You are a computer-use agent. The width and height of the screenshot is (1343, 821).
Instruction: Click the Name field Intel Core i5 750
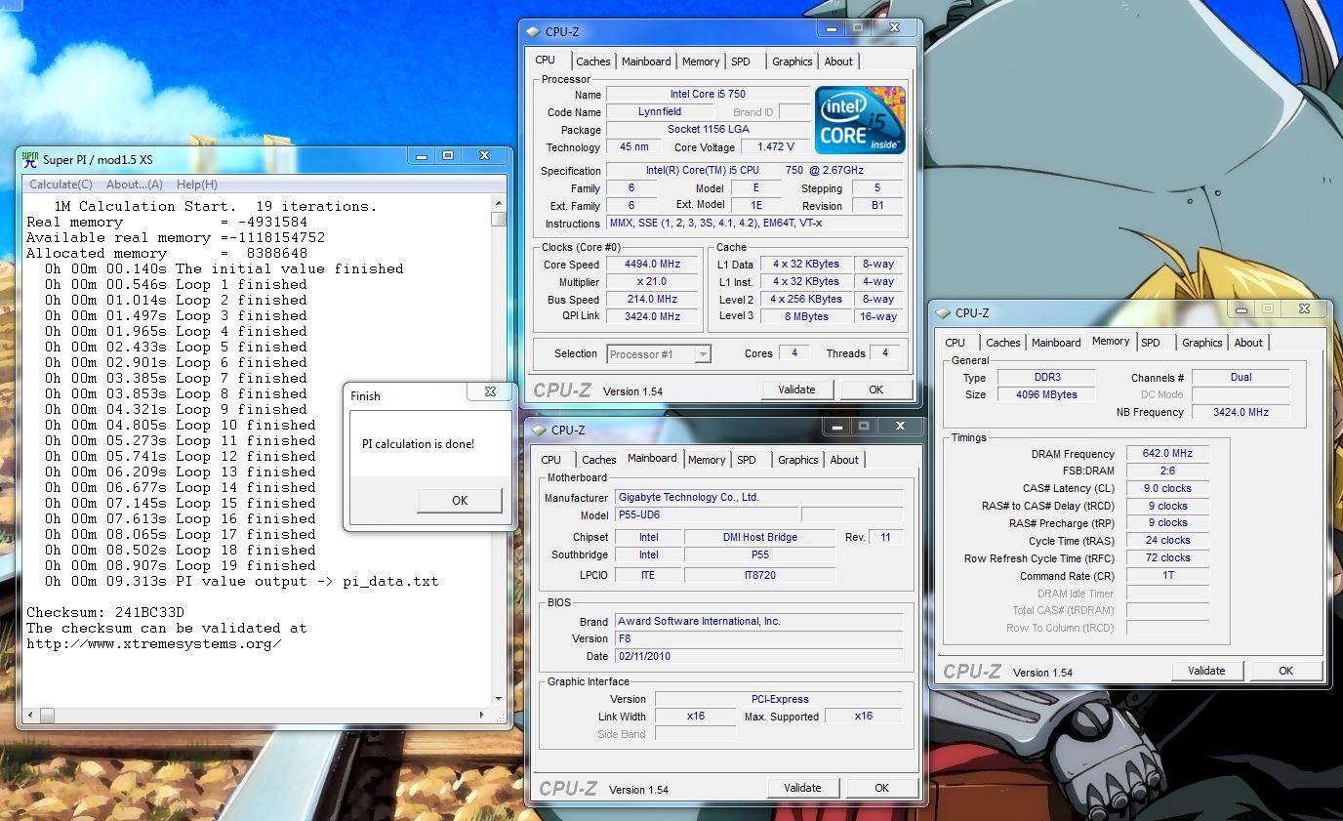pos(708,95)
